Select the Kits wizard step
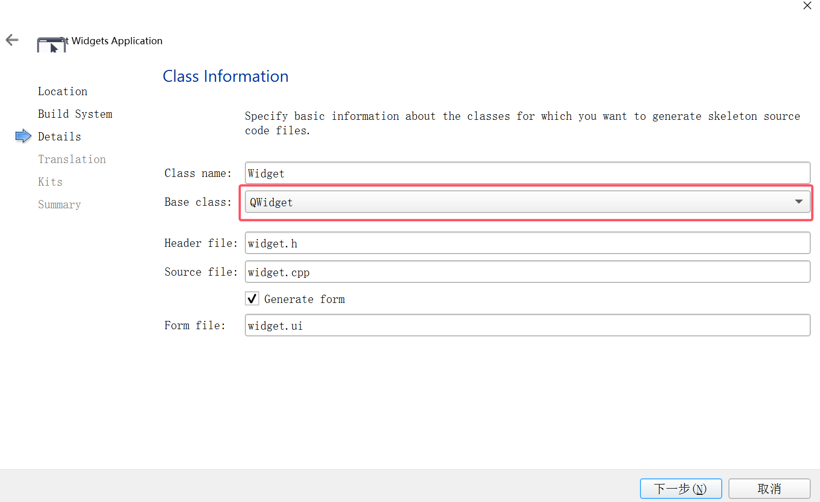 50,182
